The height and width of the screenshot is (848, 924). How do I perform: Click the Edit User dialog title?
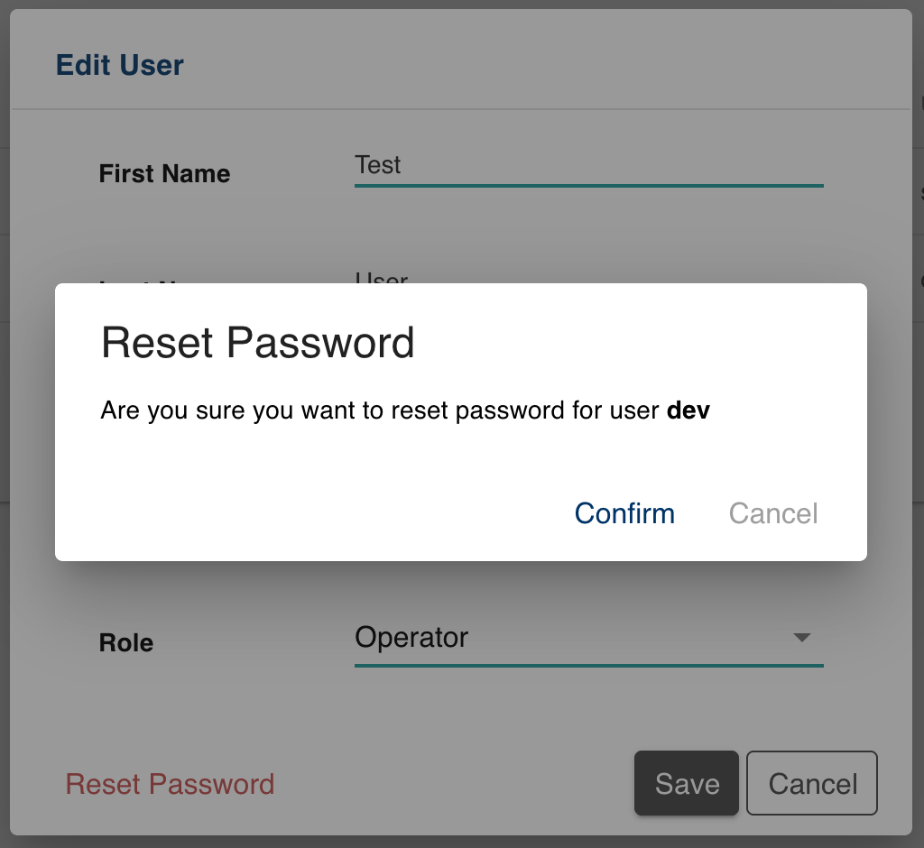tap(119, 65)
